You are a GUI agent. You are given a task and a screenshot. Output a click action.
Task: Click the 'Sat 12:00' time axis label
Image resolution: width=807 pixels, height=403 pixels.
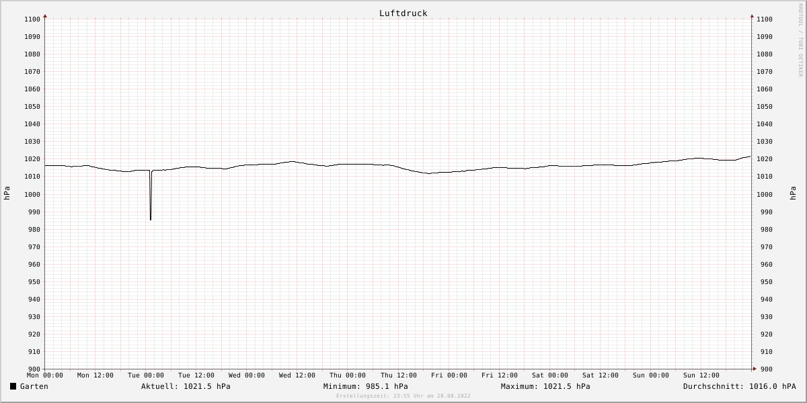[x=601, y=375]
